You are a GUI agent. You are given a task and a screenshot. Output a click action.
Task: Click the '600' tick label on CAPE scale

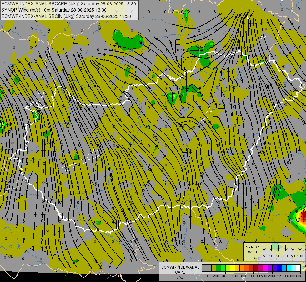tap(235, 276)
